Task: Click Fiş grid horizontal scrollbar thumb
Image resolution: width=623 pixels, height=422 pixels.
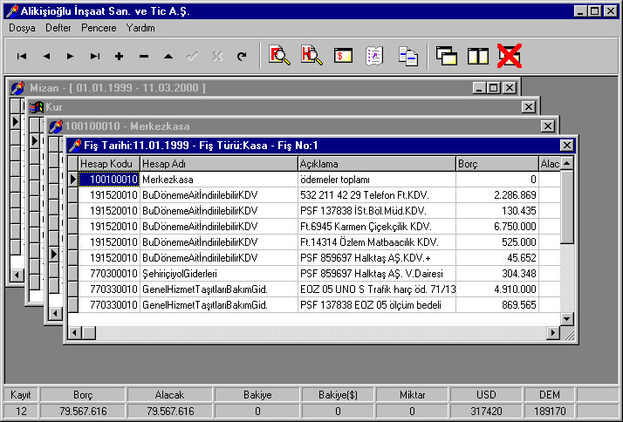Action: 88,333
